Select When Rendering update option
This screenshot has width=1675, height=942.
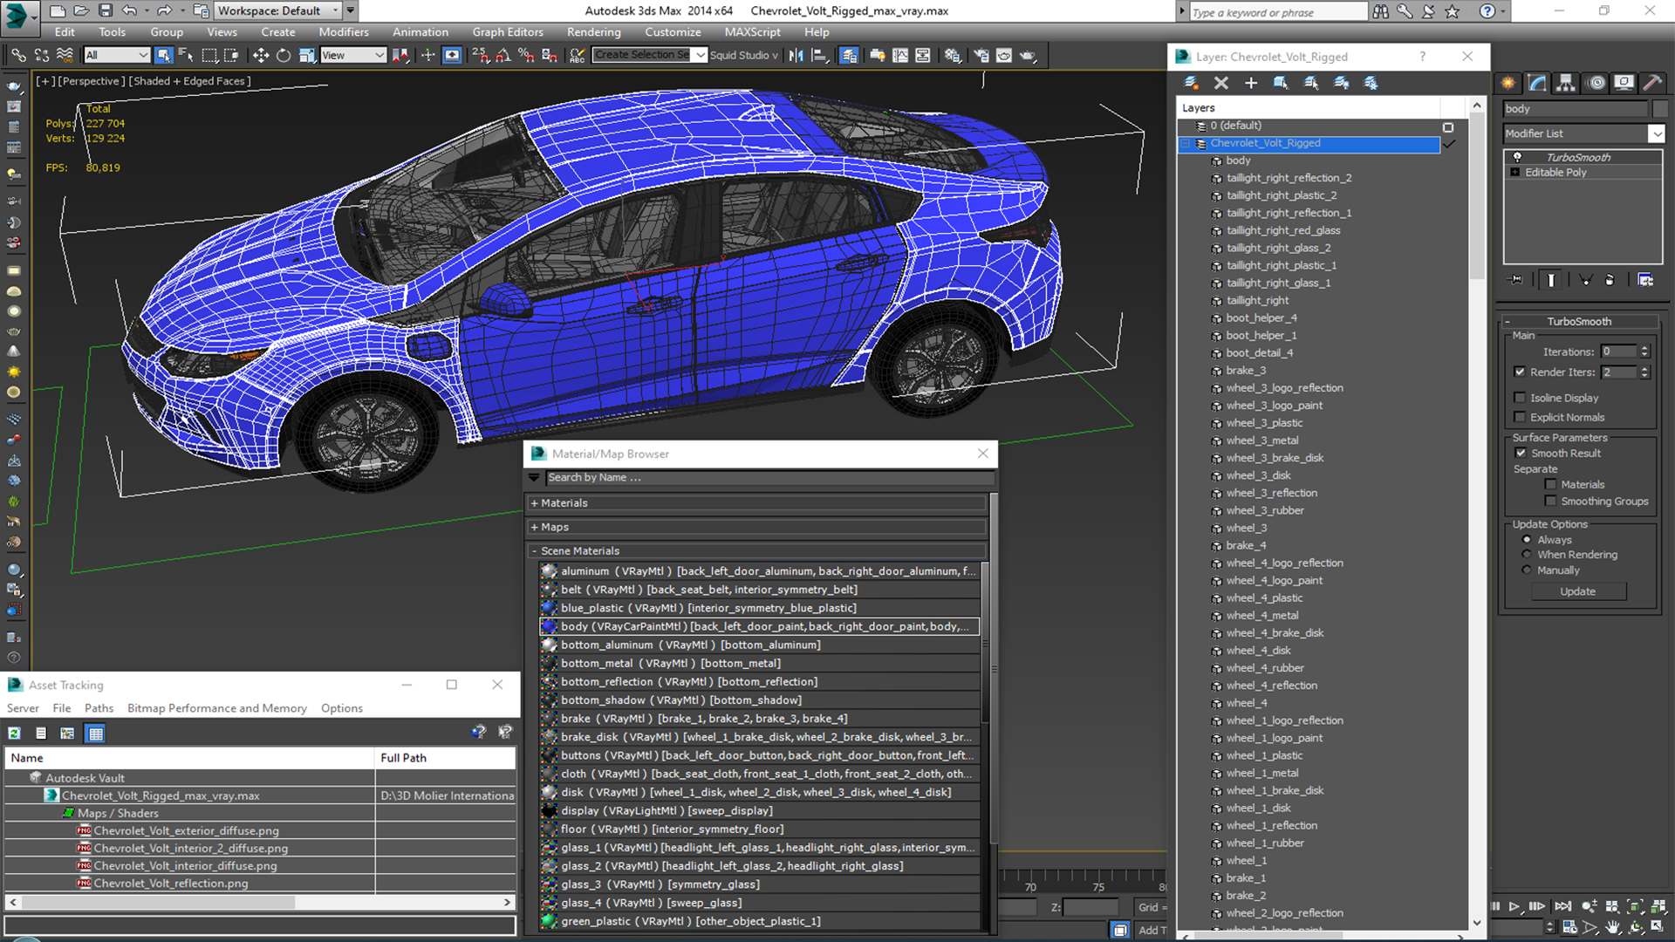[x=1527, y=555]
